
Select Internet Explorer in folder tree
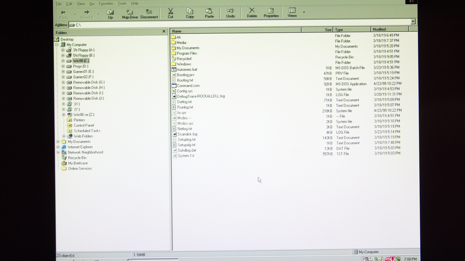point(80,147)
